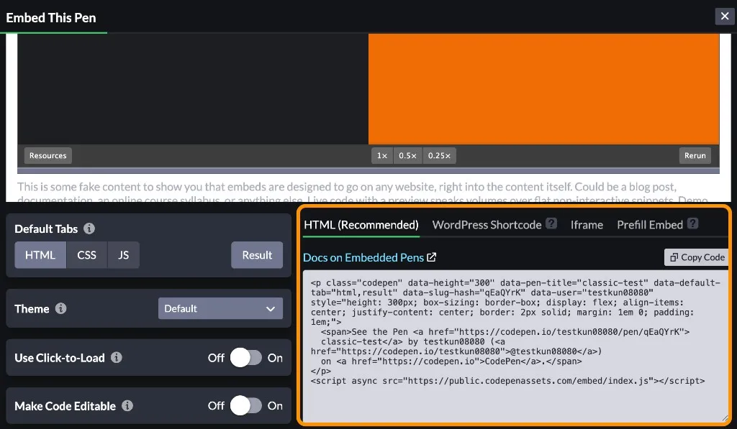
Task: Open Docs on Embedded Pens link
Action: click(x=363, y=257)
